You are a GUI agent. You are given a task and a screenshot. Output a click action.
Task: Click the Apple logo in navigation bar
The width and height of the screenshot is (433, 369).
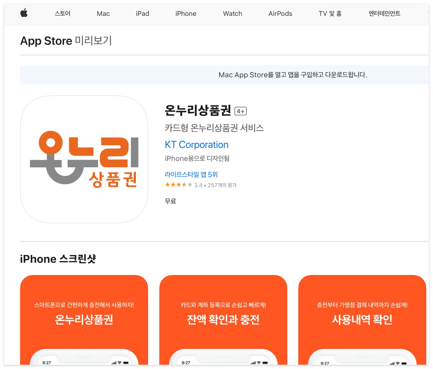(24, 13)
